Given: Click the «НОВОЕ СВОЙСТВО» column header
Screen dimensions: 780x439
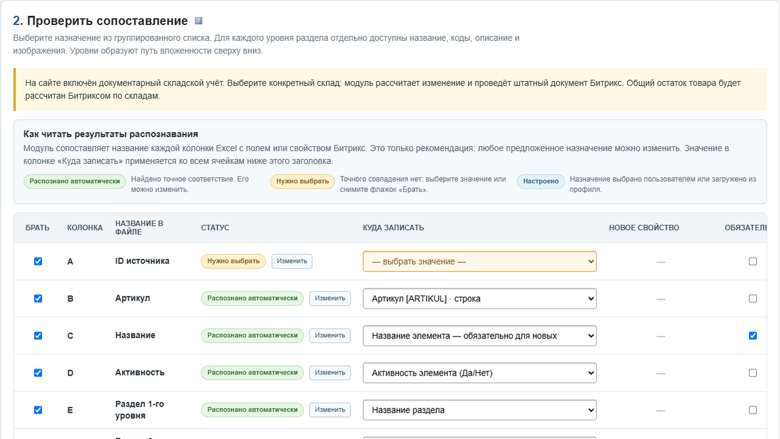Looking at the screenshot, I should point(644,228).
